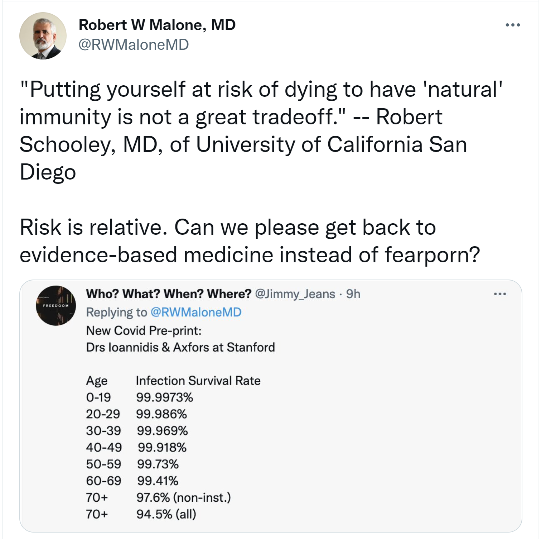Click the quoted tweet's FREEDOOM avatar

coord(56,306)
